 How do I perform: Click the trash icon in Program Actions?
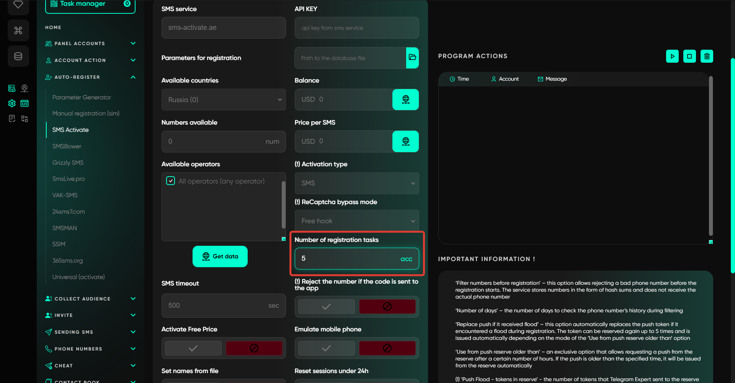click(x=707, y=56)
